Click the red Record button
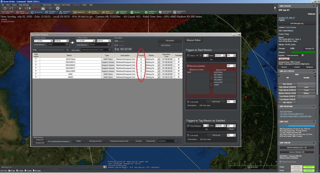Viewport: 320px width, 173px height. [x=36, y=8]
